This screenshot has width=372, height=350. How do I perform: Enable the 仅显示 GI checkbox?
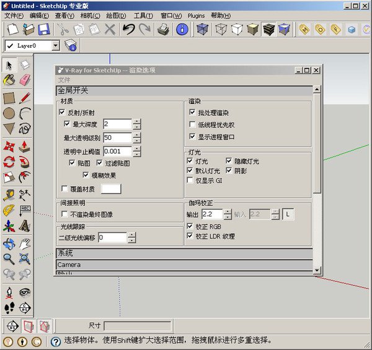(x=190, y=181)
